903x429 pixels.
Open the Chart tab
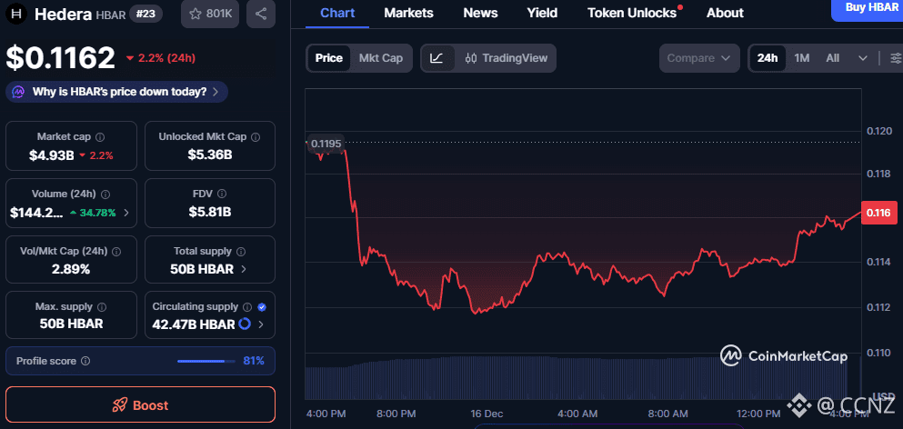coord(337,13)
